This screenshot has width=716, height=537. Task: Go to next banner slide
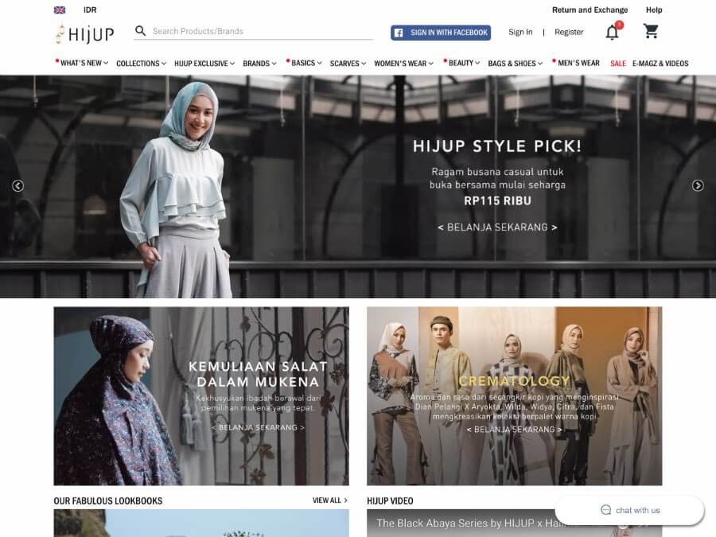coord(698,185)
